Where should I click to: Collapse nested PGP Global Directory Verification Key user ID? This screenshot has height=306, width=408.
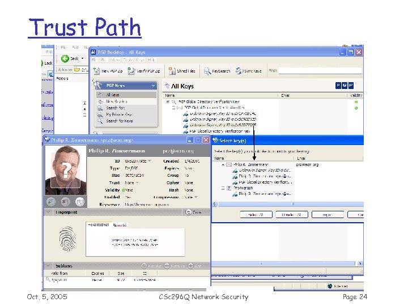(173, 108)
